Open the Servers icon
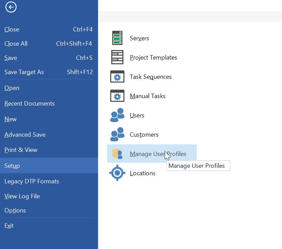This screenshot has height=249, width=282. 117,38
